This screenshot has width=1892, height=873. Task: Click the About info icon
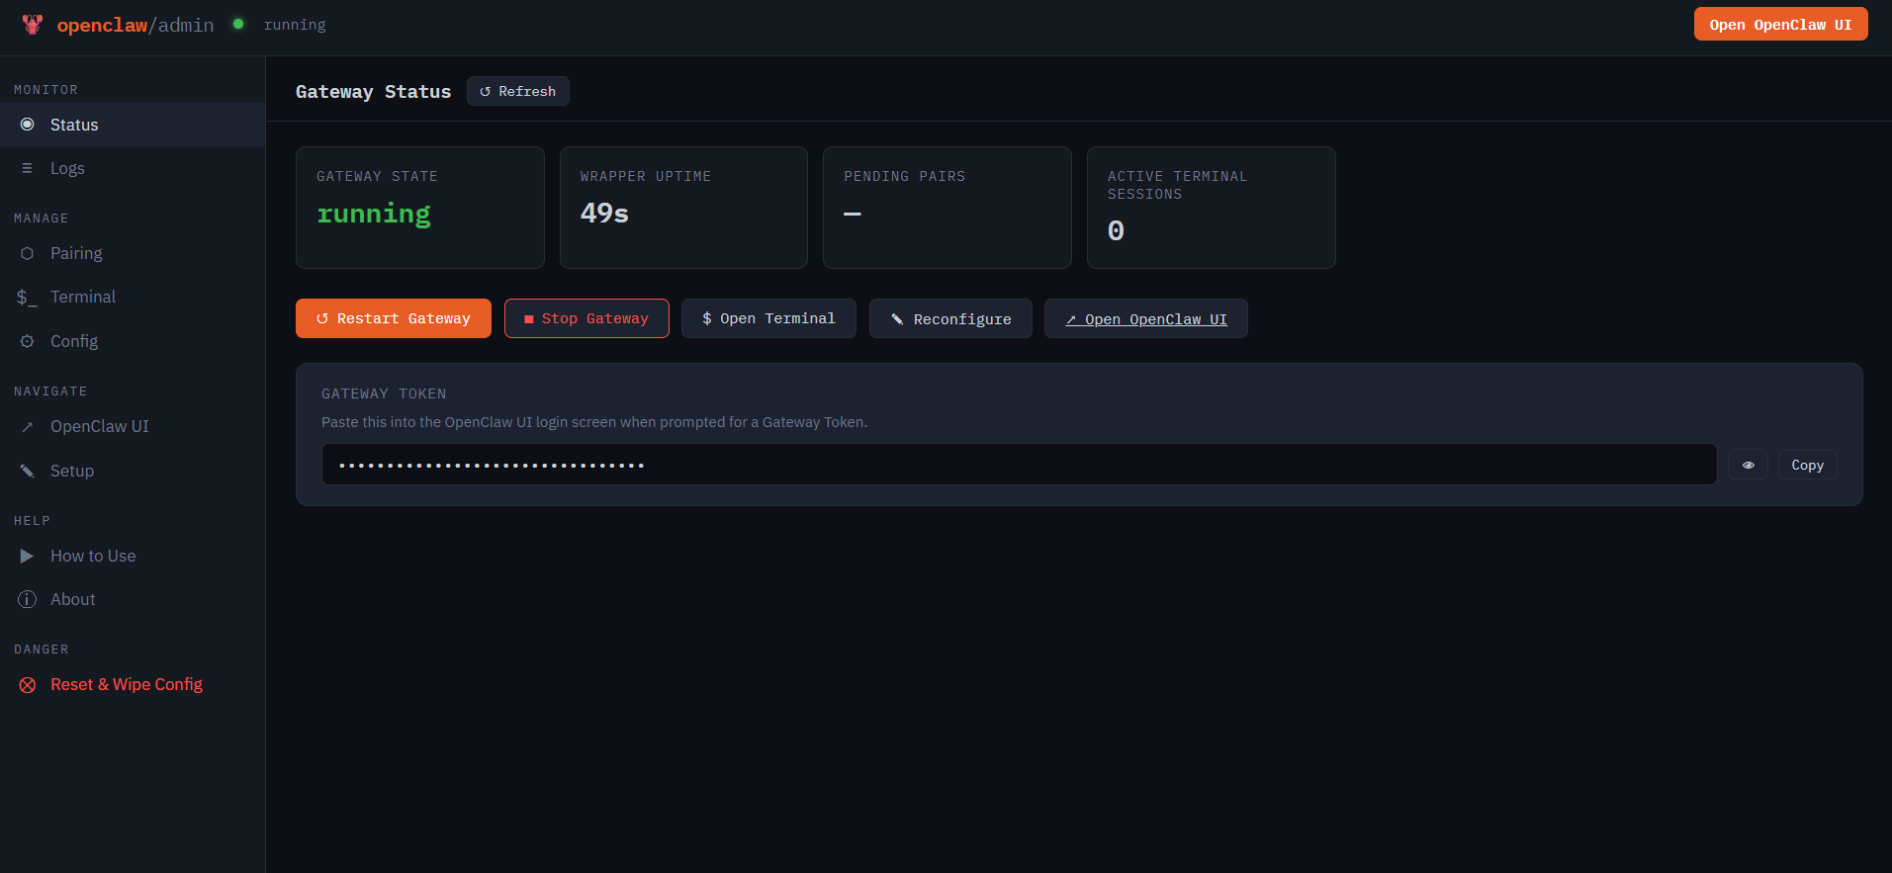coord(28,600)
